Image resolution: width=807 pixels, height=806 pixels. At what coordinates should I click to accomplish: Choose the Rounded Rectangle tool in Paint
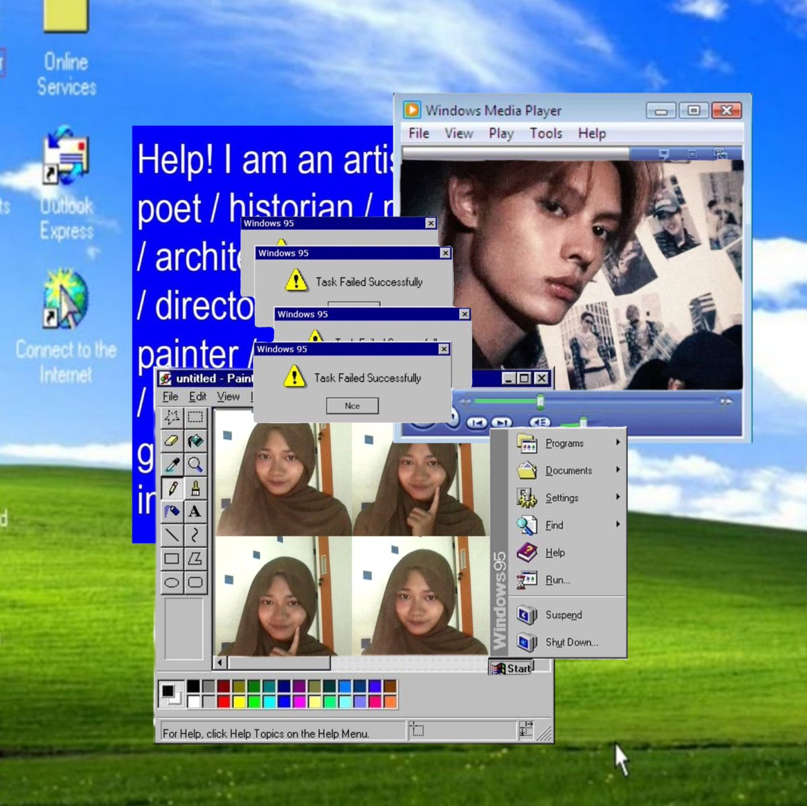point(195,582)
